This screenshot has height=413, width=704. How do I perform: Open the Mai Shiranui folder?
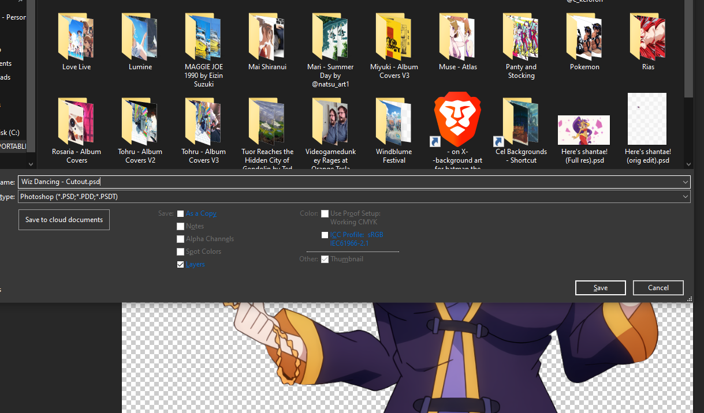[x=267, y=37]
